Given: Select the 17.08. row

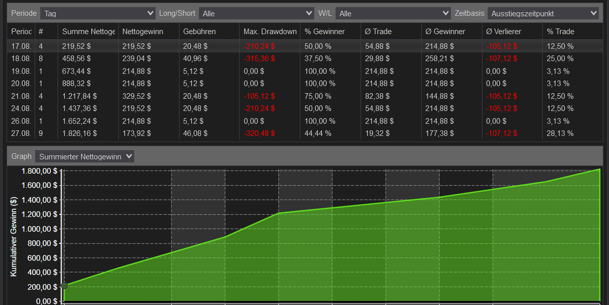Looking at the screenshot, I should 305,46.
